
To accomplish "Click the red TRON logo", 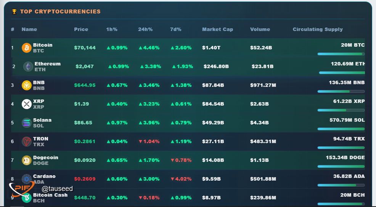I will [x=27, y=141].
